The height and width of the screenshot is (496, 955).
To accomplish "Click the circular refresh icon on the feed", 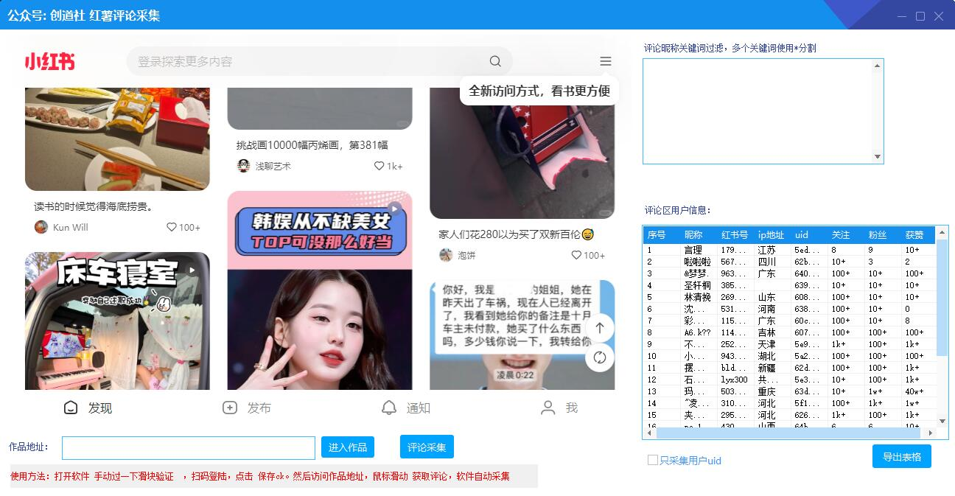I will 601,358.
